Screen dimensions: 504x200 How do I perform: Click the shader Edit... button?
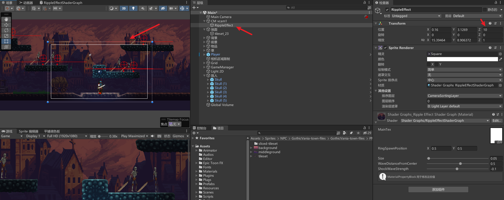(x=497, y=121)
